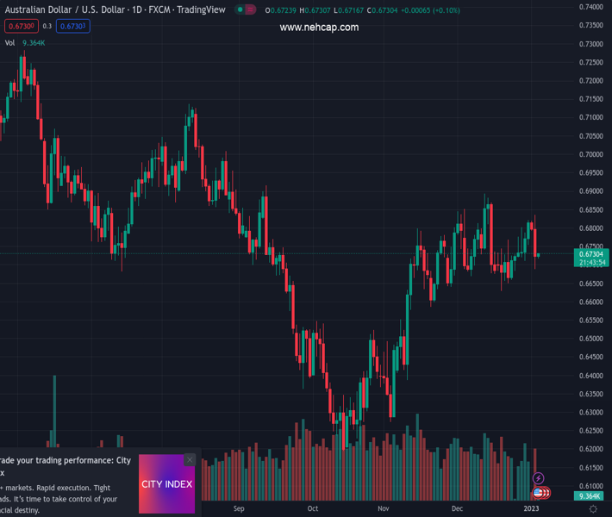Click the City Index ad logo

pyautogui.click(x=166, y=484)
